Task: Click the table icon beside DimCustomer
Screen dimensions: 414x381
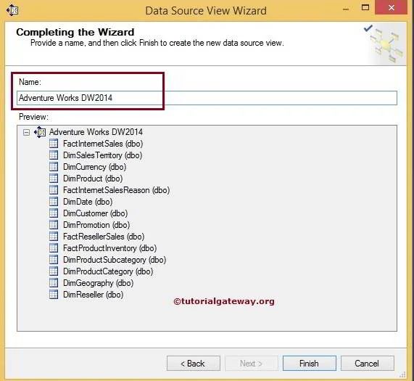Action: [x=54, y=213]
